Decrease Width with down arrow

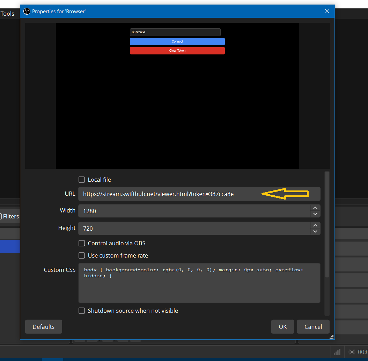[315, 214]
